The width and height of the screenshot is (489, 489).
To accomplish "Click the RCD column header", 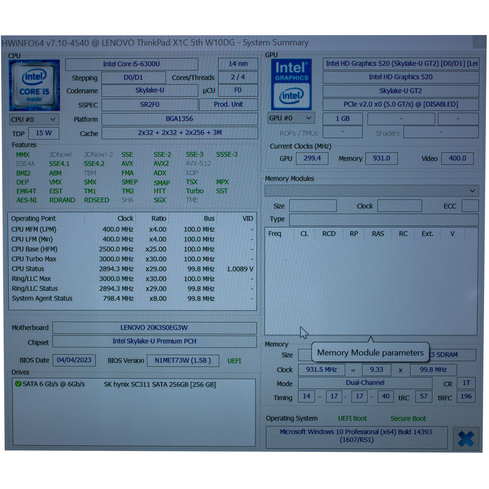I will tap(329, 234).
